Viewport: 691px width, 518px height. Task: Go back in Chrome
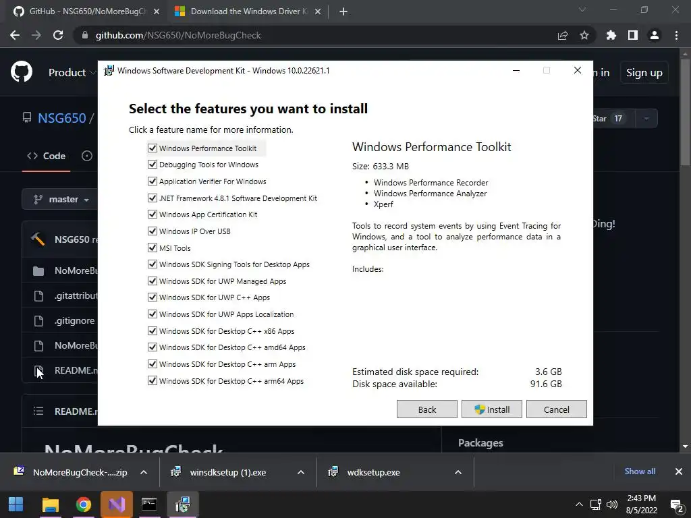tap(15, 35)
